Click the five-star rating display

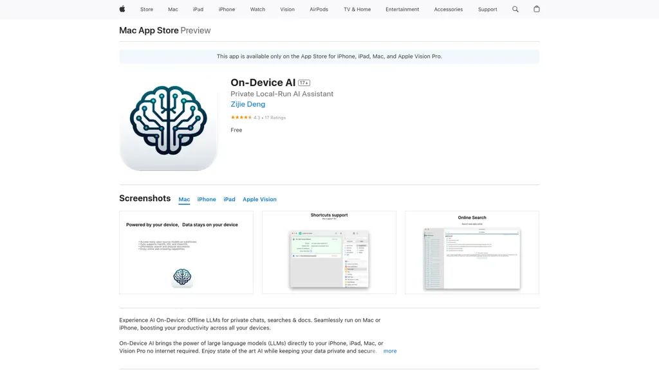click(x=241, y=118)
